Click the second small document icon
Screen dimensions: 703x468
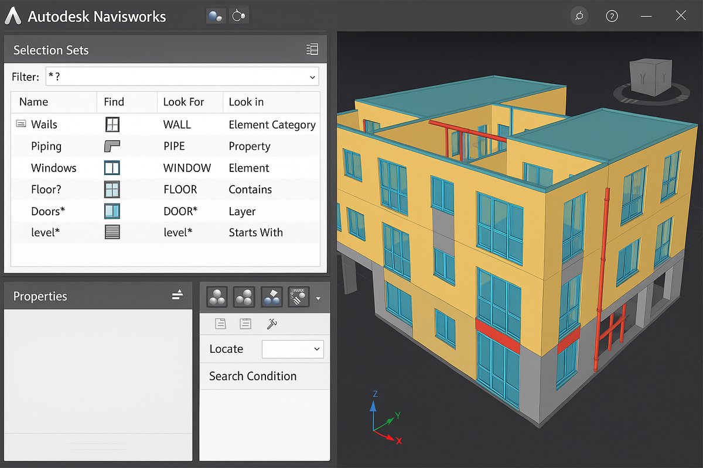(245, 323)
